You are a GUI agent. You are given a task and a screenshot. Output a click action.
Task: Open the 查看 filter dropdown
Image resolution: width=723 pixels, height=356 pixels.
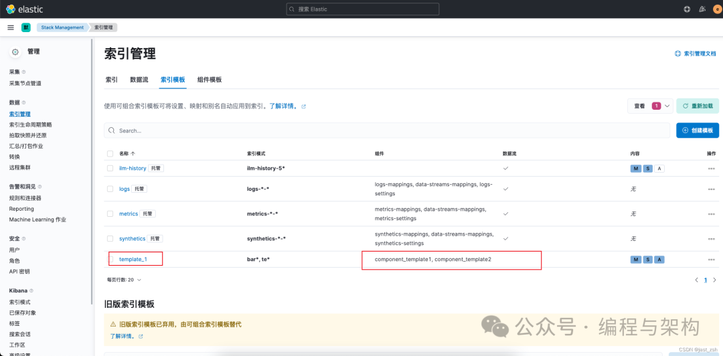point(650,106)
